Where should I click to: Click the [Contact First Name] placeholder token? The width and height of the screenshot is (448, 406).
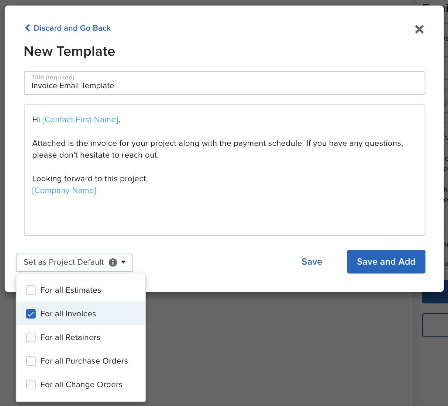80,120
